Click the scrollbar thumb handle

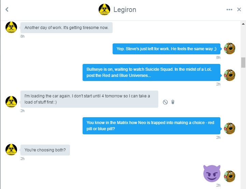point(243,63)
